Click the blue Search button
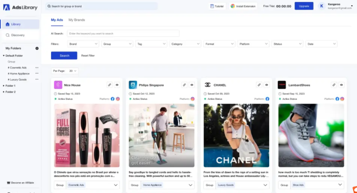The width and height of the screenshot is (357, 193). 64,56
